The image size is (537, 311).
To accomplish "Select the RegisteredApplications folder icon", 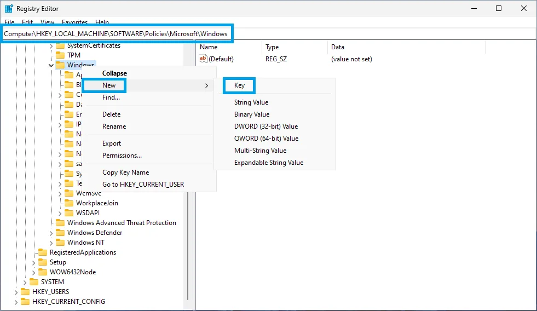I will [43, 252].
